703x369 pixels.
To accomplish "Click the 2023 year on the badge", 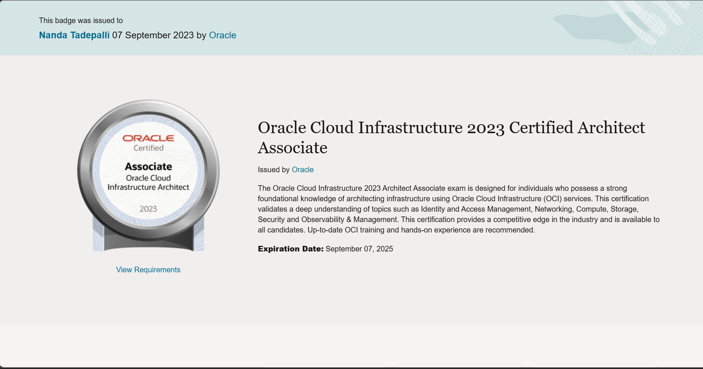I will pos(148,209).
